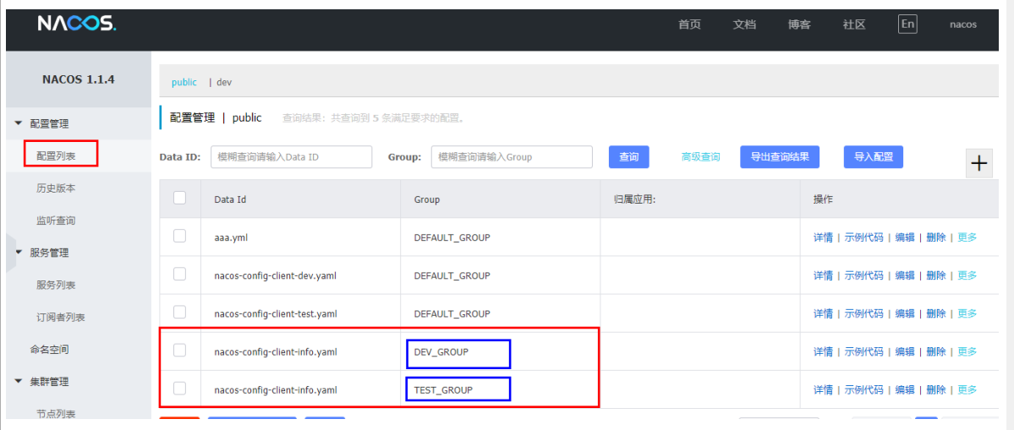1014x430 pixels.
Task: Open 更多 menu for nacos-config-client-dev.yaml
Action: coord(967,275)
